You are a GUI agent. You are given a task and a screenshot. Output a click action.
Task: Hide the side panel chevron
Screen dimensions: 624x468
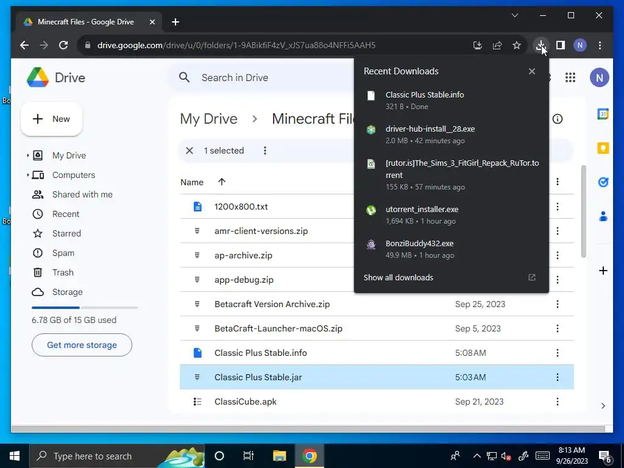tap(603, 405)
